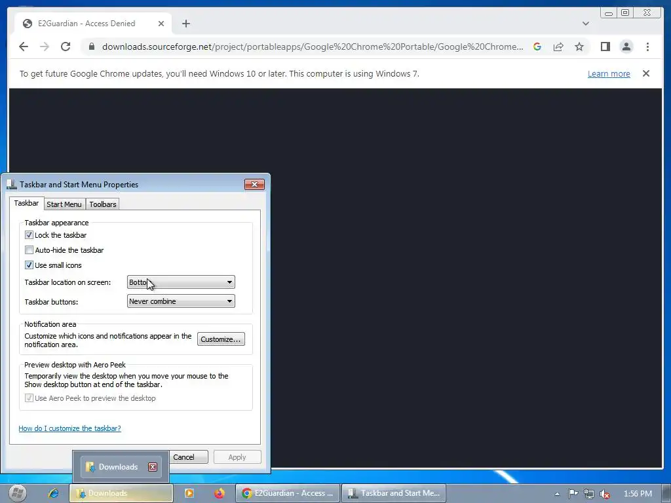Switch to the Toolbars tab
Image resolution: width=671 pixels, height=503 pixels.
[x=103, y=204]
